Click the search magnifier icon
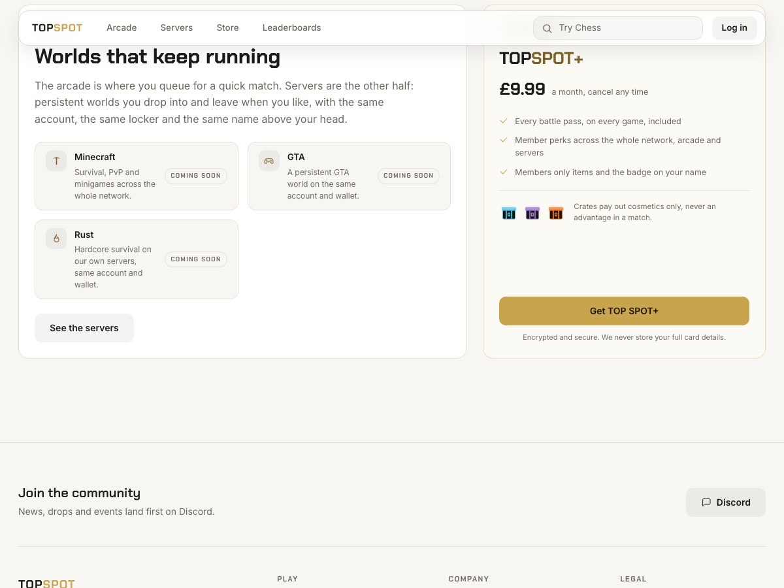784x588 pixels. 547,28
